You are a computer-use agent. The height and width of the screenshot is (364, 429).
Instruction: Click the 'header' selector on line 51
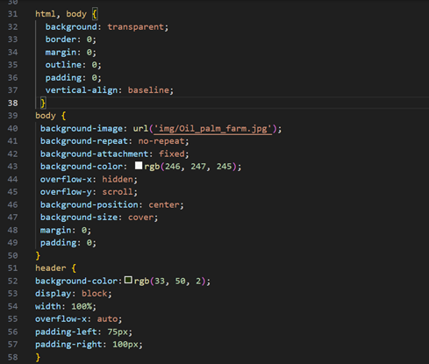pyautogui.click(x=51, y=268)
